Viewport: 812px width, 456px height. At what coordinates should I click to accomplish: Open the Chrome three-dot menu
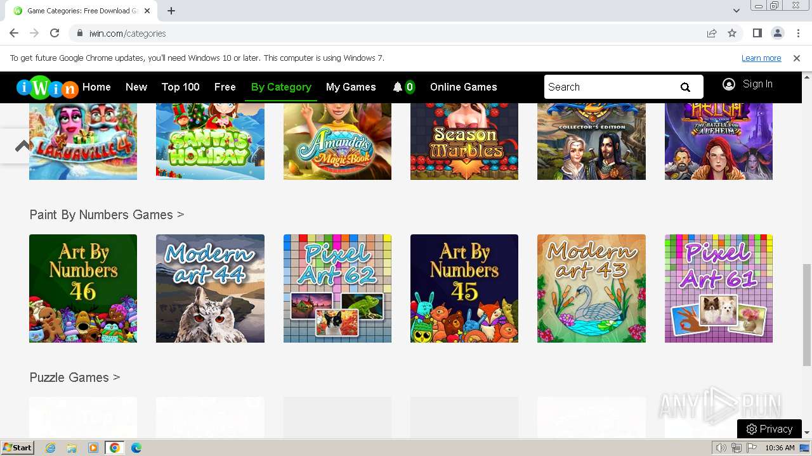tap(797, 33)
